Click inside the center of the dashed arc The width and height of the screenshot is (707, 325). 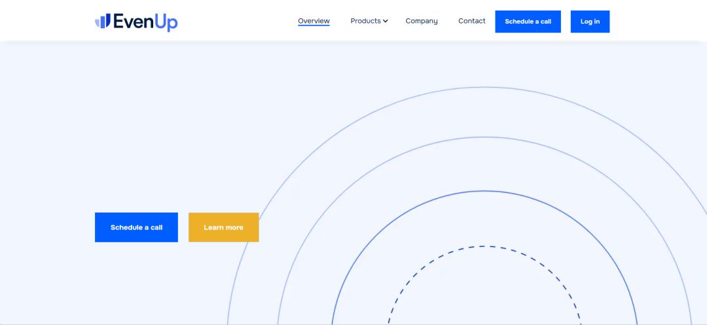pos(484,294)
